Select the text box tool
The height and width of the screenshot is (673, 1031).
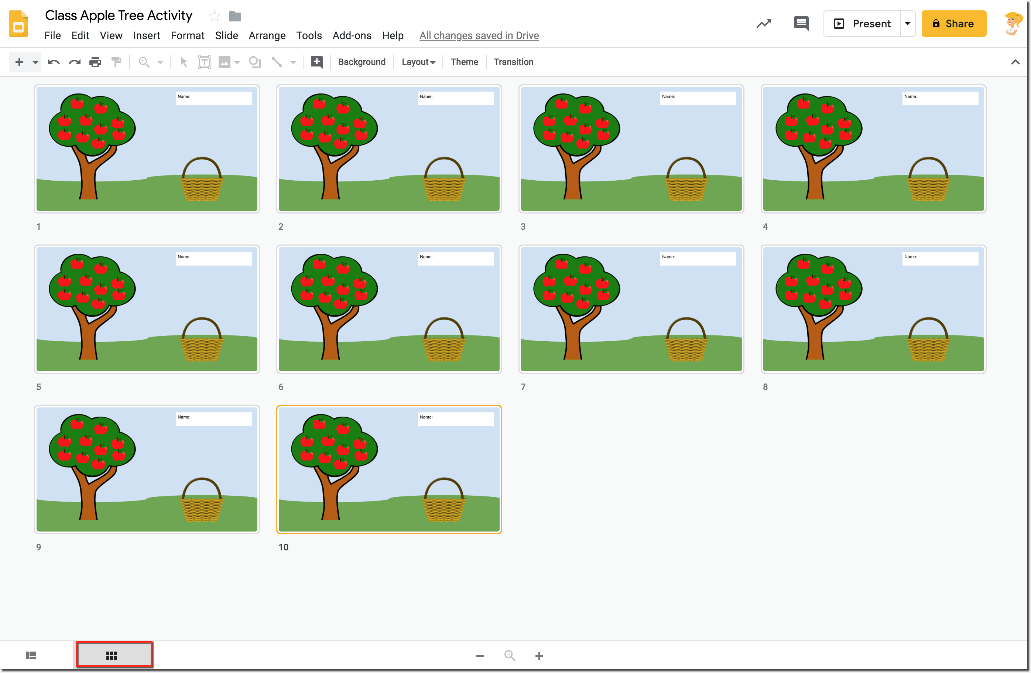[205, 62]
